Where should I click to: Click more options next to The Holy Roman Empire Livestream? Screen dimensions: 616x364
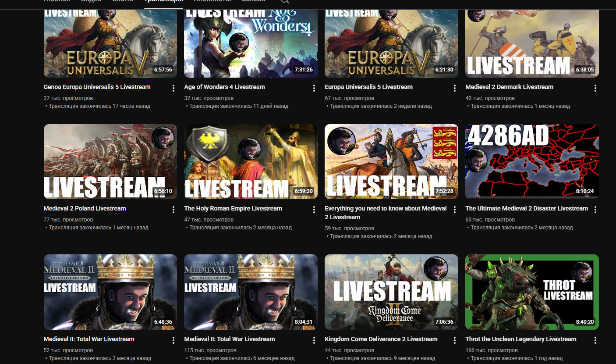(314, 210)
